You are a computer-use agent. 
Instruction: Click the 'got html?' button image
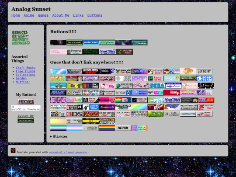(x=204, y=71)
